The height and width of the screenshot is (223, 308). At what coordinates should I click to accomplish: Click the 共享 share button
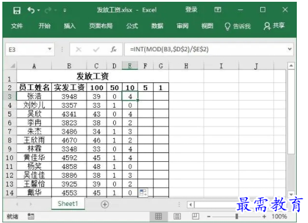274,26
